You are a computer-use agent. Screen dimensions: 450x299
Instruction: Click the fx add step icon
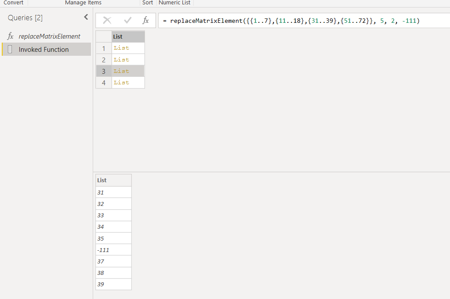pyautogui.click(x=146, y=20)
